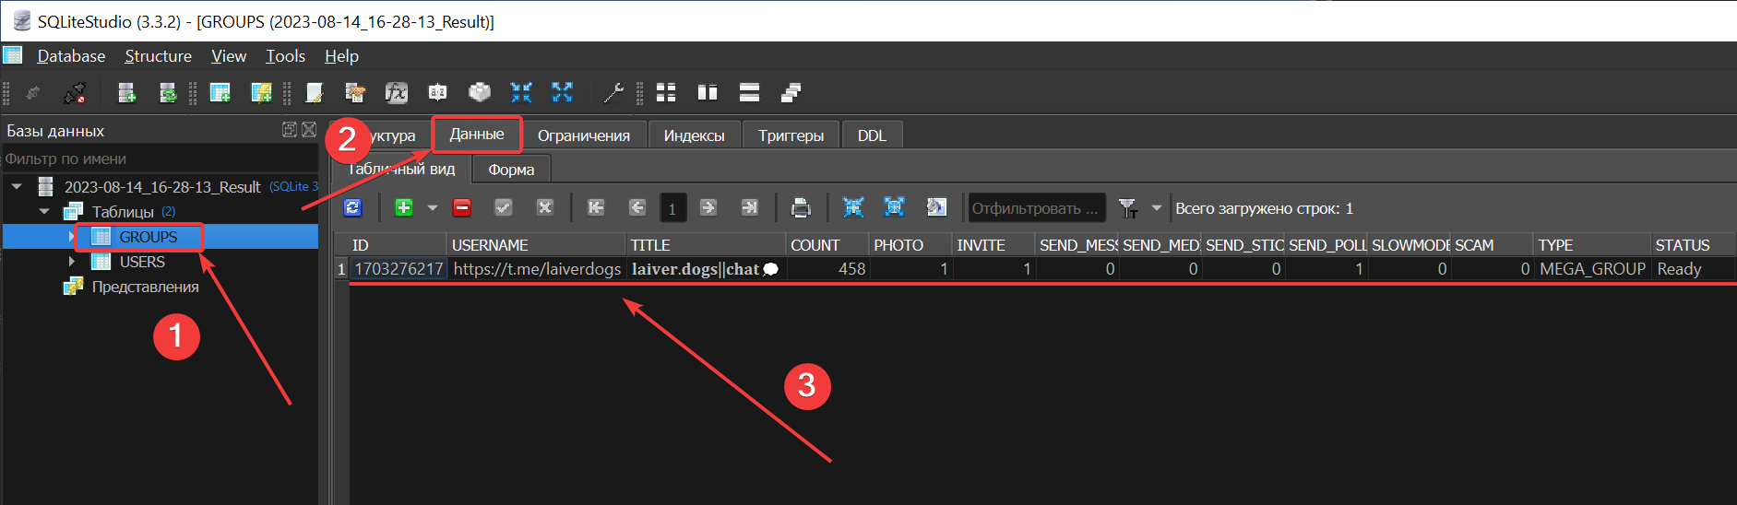This screenshot has width=1737, height=505.
Task: Click the add database icon
Action: pos(126,92)
